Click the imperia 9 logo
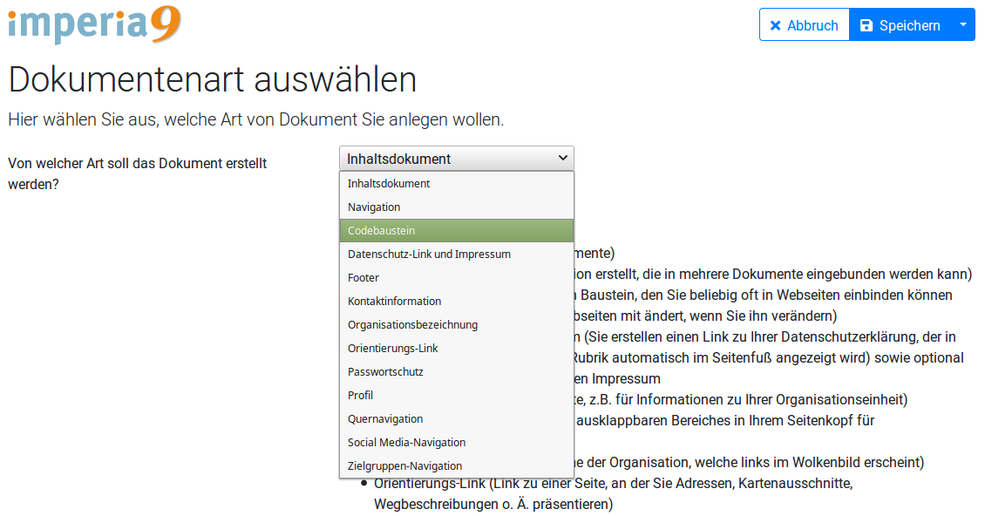The width and height of the screenshot is (985, 516). point(94,24)
